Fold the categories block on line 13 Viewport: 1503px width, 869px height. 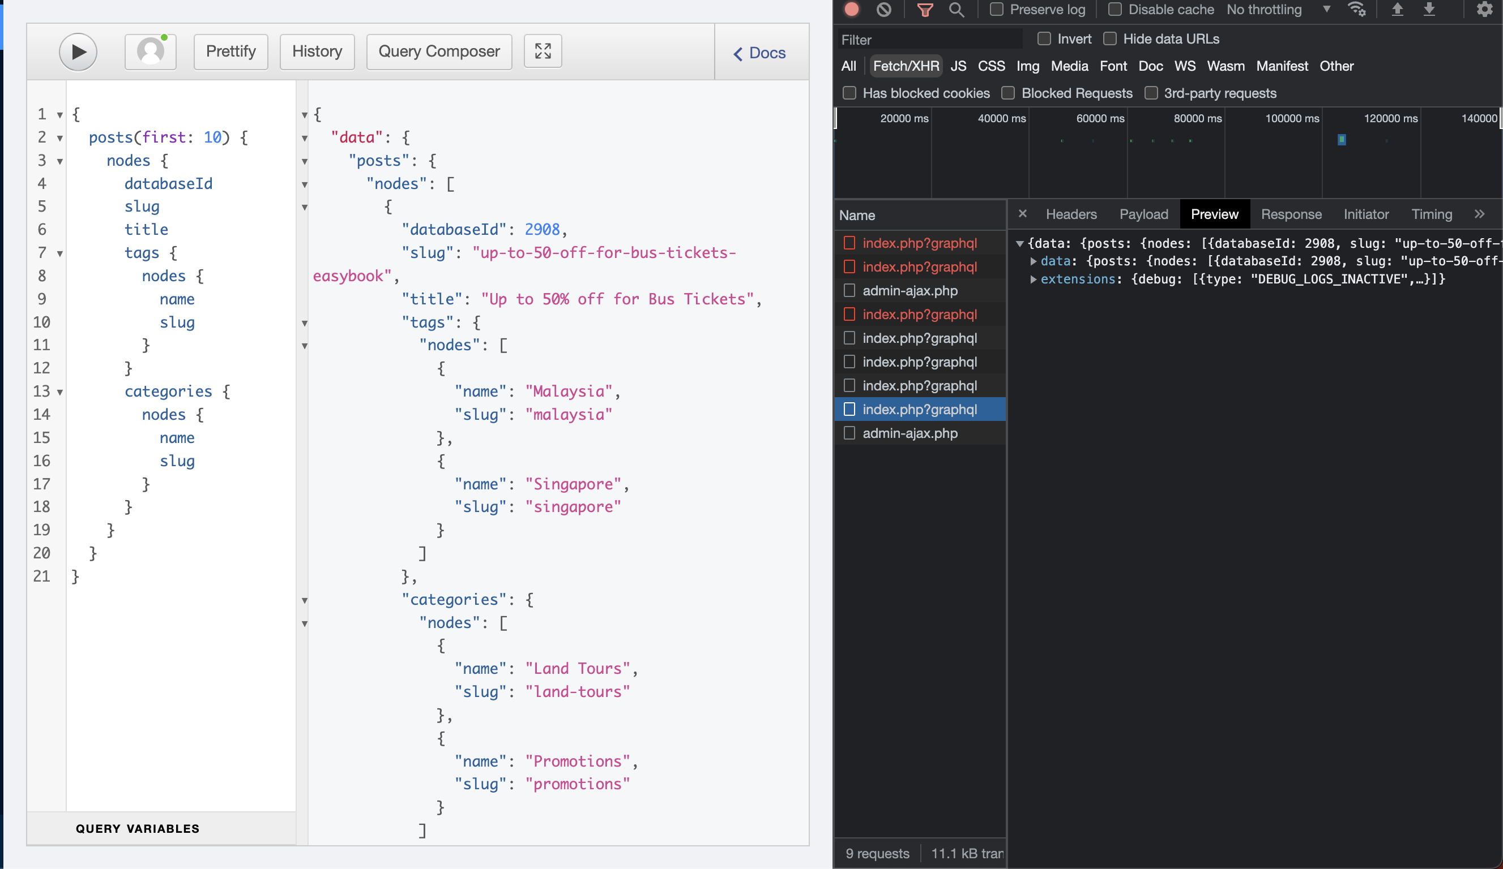(59, 392)
